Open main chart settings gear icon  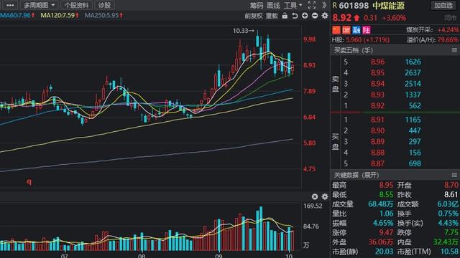pyautogui.click(x=325, y=16)
